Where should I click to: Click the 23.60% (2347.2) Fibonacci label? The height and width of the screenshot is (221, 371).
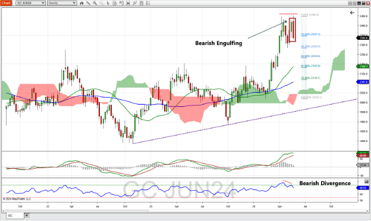[x=310, y=34]
